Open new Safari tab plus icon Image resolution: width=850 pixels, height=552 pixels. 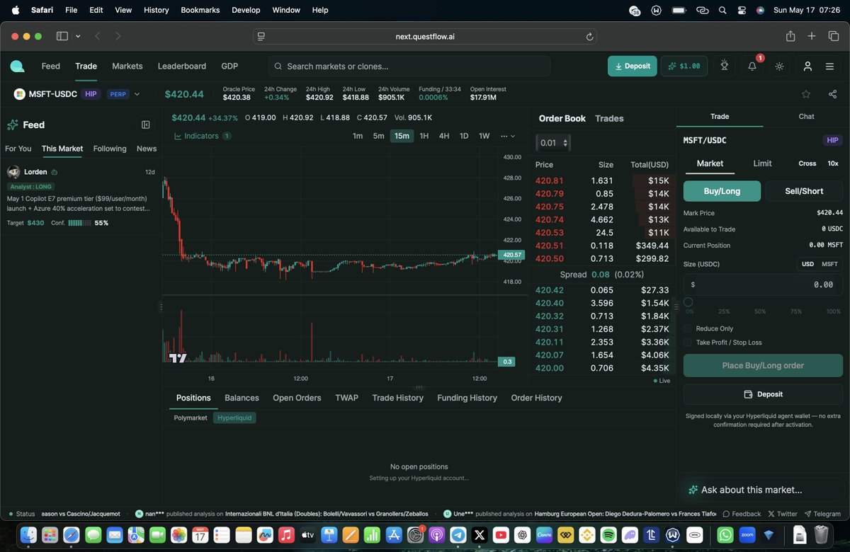click(812, 36)
